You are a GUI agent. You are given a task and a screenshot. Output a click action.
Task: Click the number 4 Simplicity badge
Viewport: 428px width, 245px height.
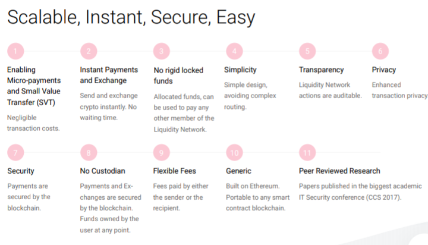(234, 51)
